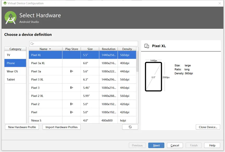Select the Pixel 3a device name
The height and width of the screenshot is (152, 225).
[x=36, y=71]
